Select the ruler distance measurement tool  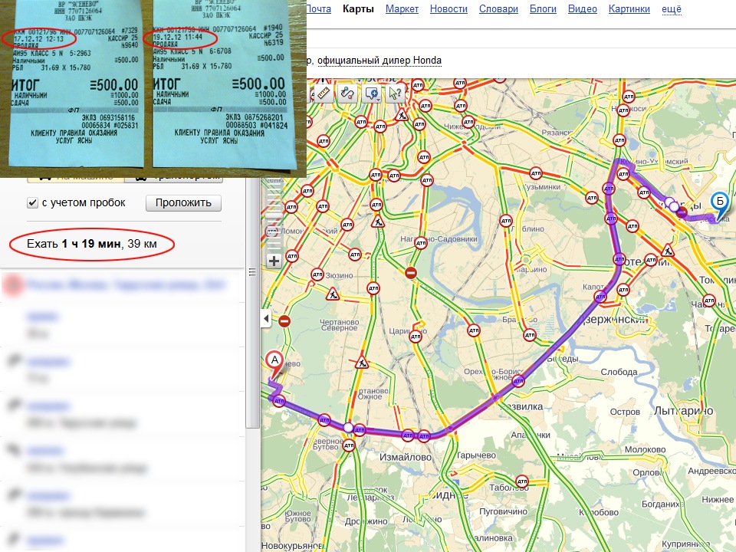click(x=324, y=94)
